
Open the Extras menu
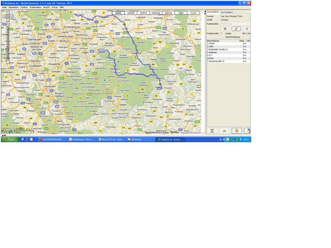click(x=54, y=7)
